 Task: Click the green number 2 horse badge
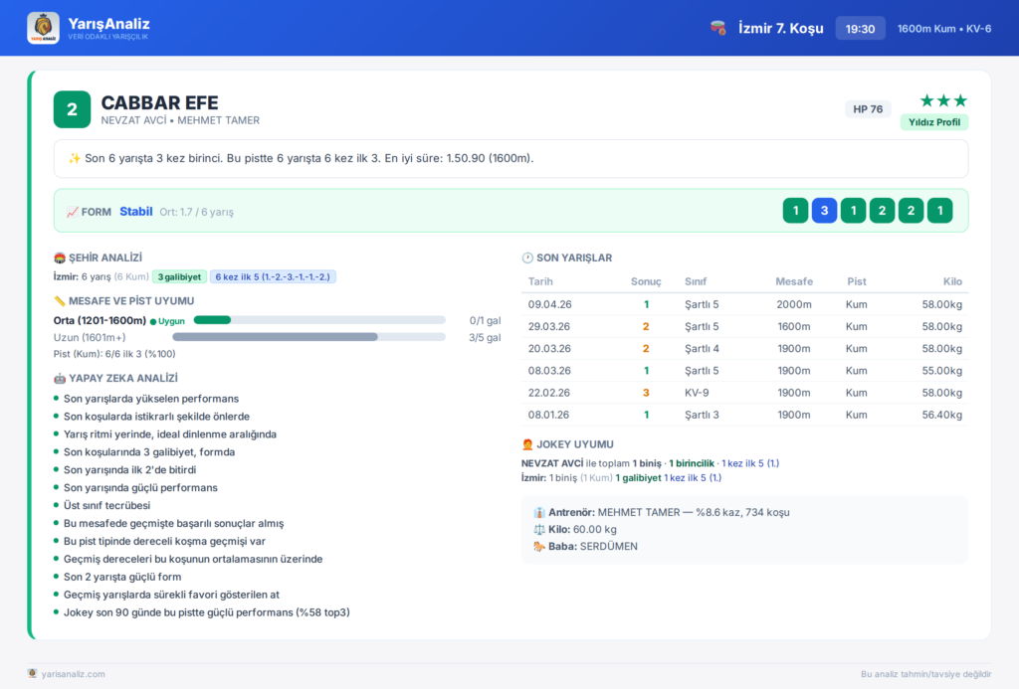[x=72, y=109]
